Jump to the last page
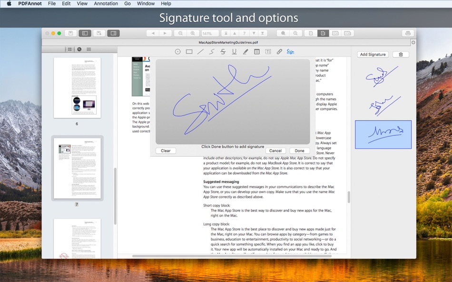The width and height of the screenshot is (452, 282). click(x=263, y=33)
